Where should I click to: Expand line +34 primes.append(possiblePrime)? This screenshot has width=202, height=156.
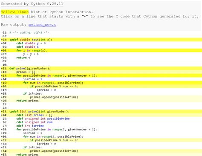[x=101, y=151]
